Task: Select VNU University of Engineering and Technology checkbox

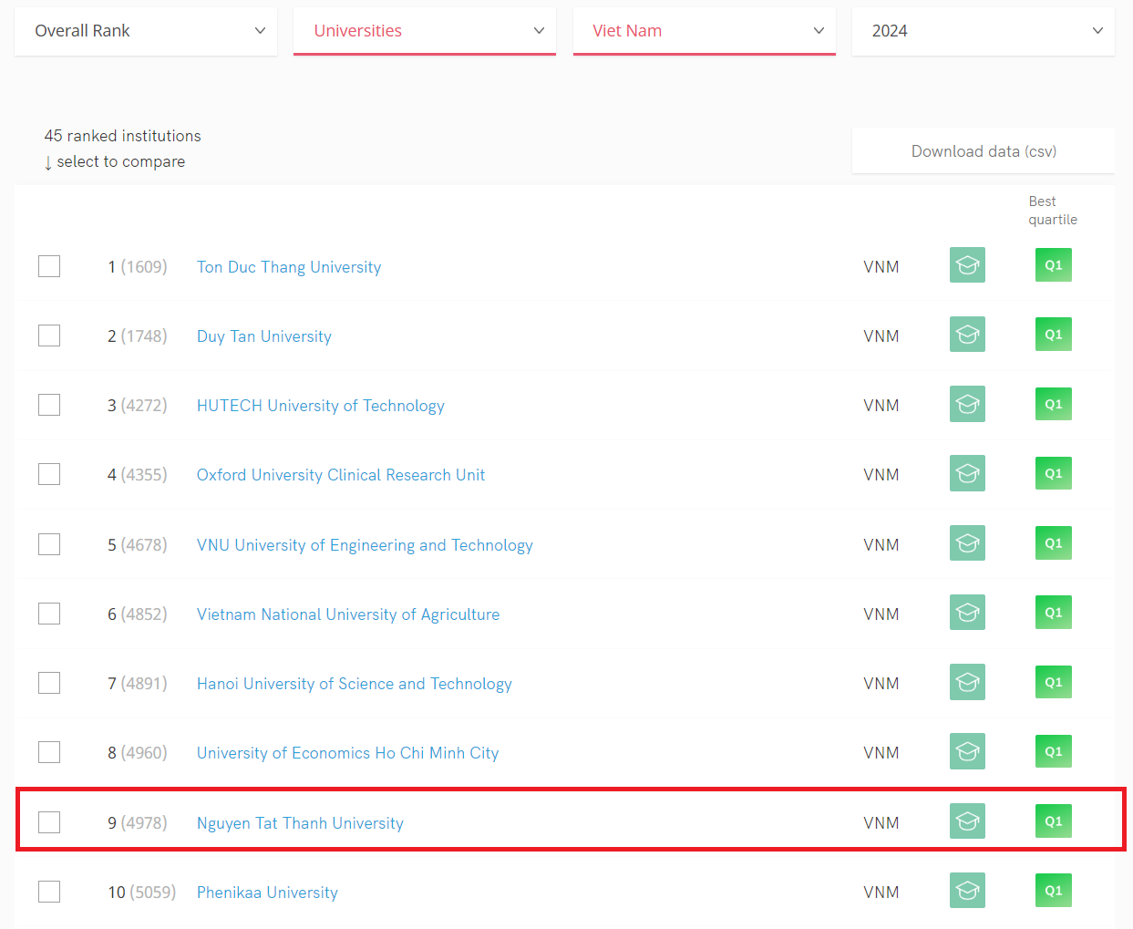Action: [49, 544]
